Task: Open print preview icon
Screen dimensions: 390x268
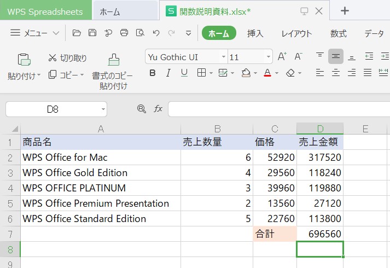Action: [x=140, y=33]
